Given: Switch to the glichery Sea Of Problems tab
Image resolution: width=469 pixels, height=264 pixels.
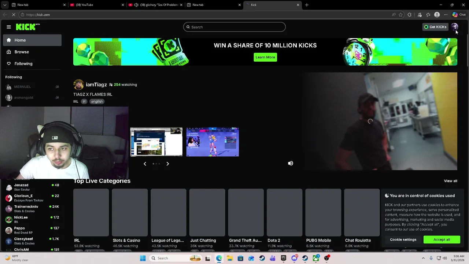Looking at the screenshot, I should (155, 5).
